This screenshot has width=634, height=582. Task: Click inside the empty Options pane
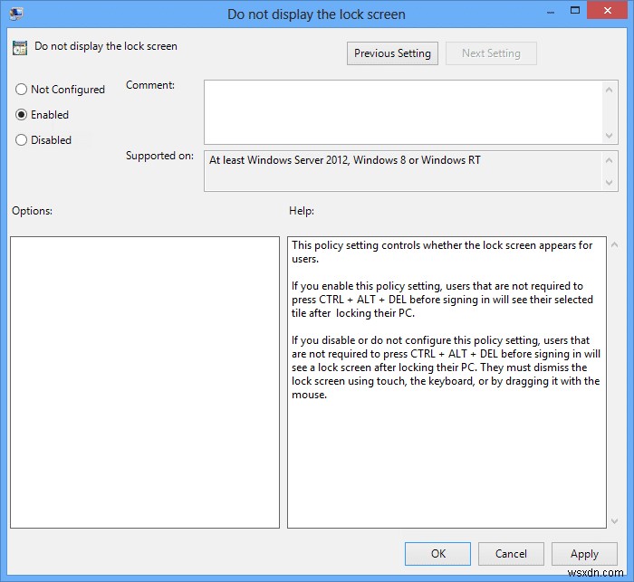click(145, 382)
